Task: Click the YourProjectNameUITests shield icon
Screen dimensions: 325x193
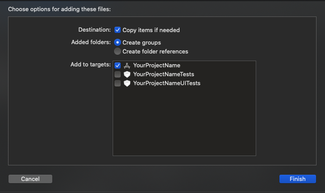Action: tap(127, 83)
